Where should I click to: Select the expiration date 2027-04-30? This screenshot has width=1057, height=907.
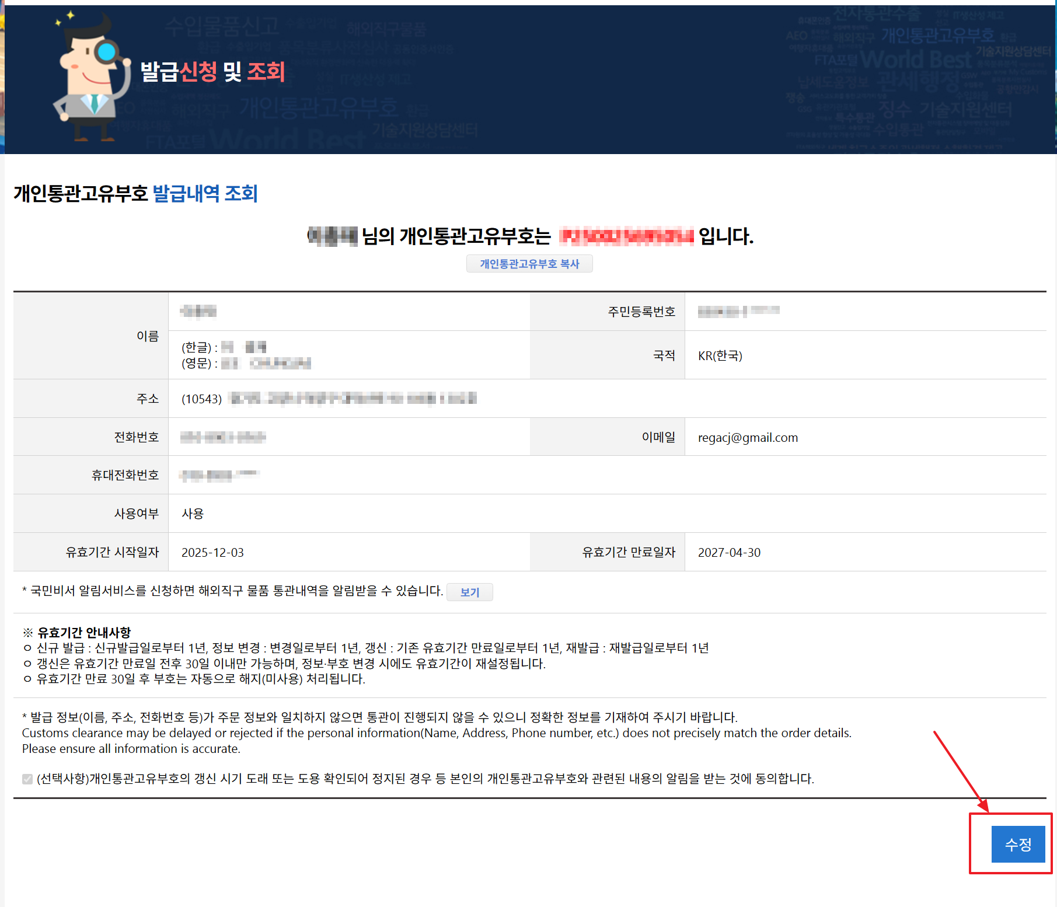[x=729, y=552]
